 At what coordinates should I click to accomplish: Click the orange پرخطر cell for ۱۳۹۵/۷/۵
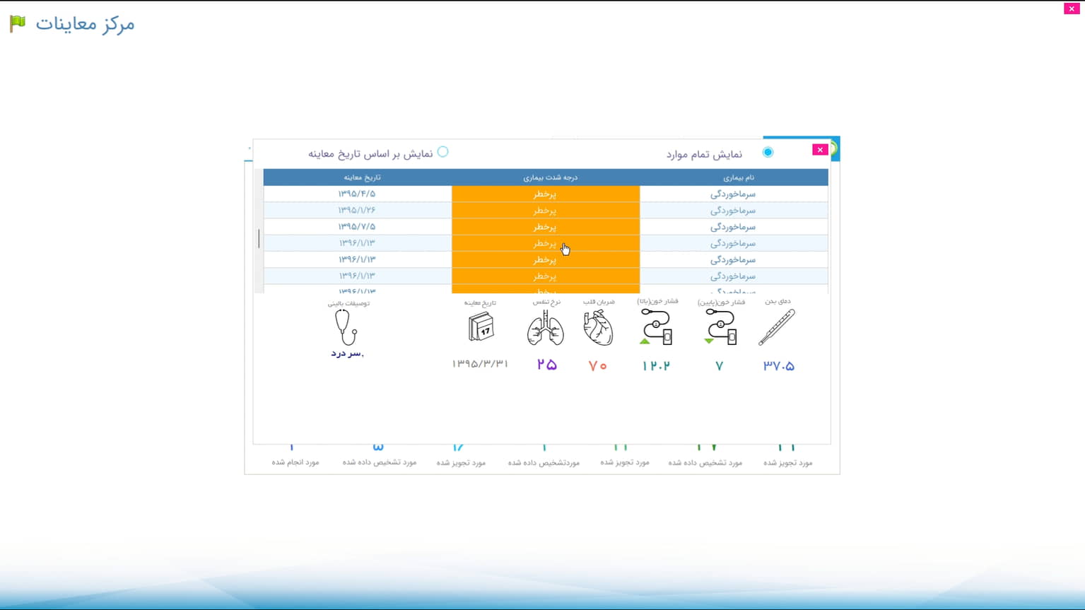click(x=545, y=227)
